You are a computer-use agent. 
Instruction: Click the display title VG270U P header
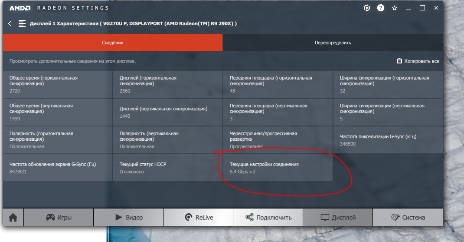[x=133, y=23]
